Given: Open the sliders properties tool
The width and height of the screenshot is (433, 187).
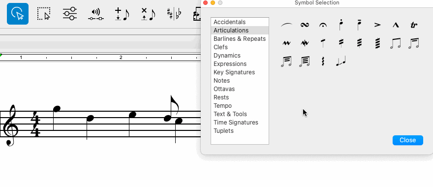Looking at the screenshot, I should point(69,14).
